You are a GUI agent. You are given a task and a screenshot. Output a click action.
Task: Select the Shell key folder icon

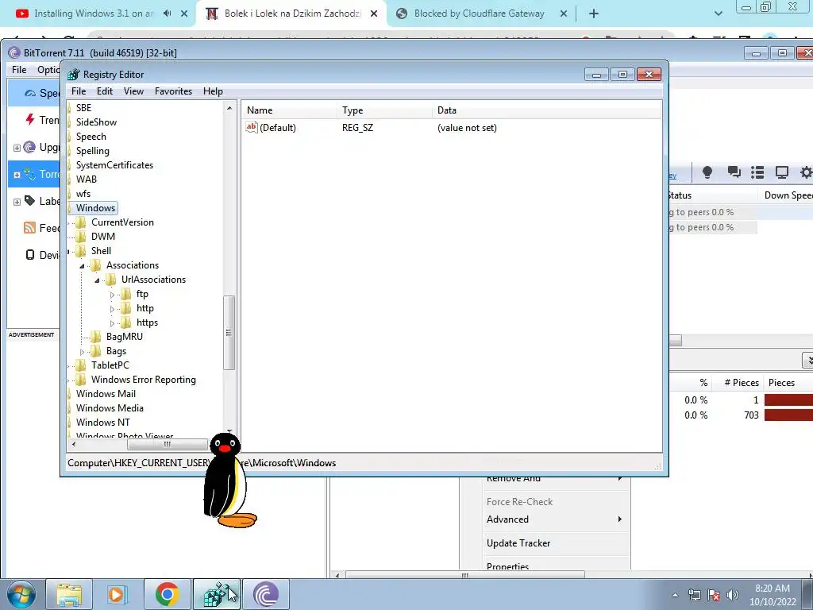tap(80, 251)
